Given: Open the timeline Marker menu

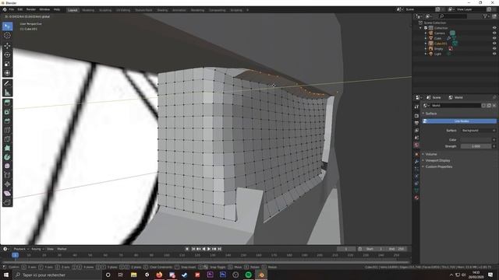Looking at the screenshot, I should (62, 249).
